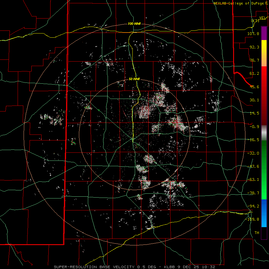Image resolution: width=269 pixels, height=269 pixels.
Task: Pick the yellow-orange segment of the color bar
Action: pos(264,53)
